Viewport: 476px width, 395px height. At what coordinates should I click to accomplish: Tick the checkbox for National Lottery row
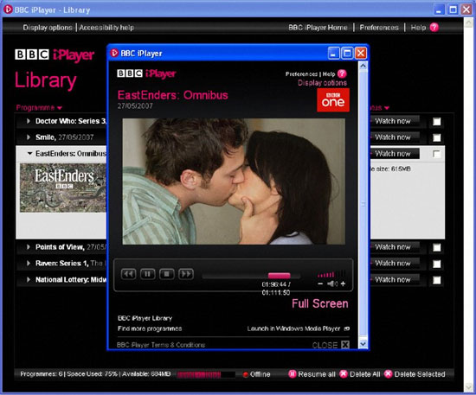pos(437,280)
